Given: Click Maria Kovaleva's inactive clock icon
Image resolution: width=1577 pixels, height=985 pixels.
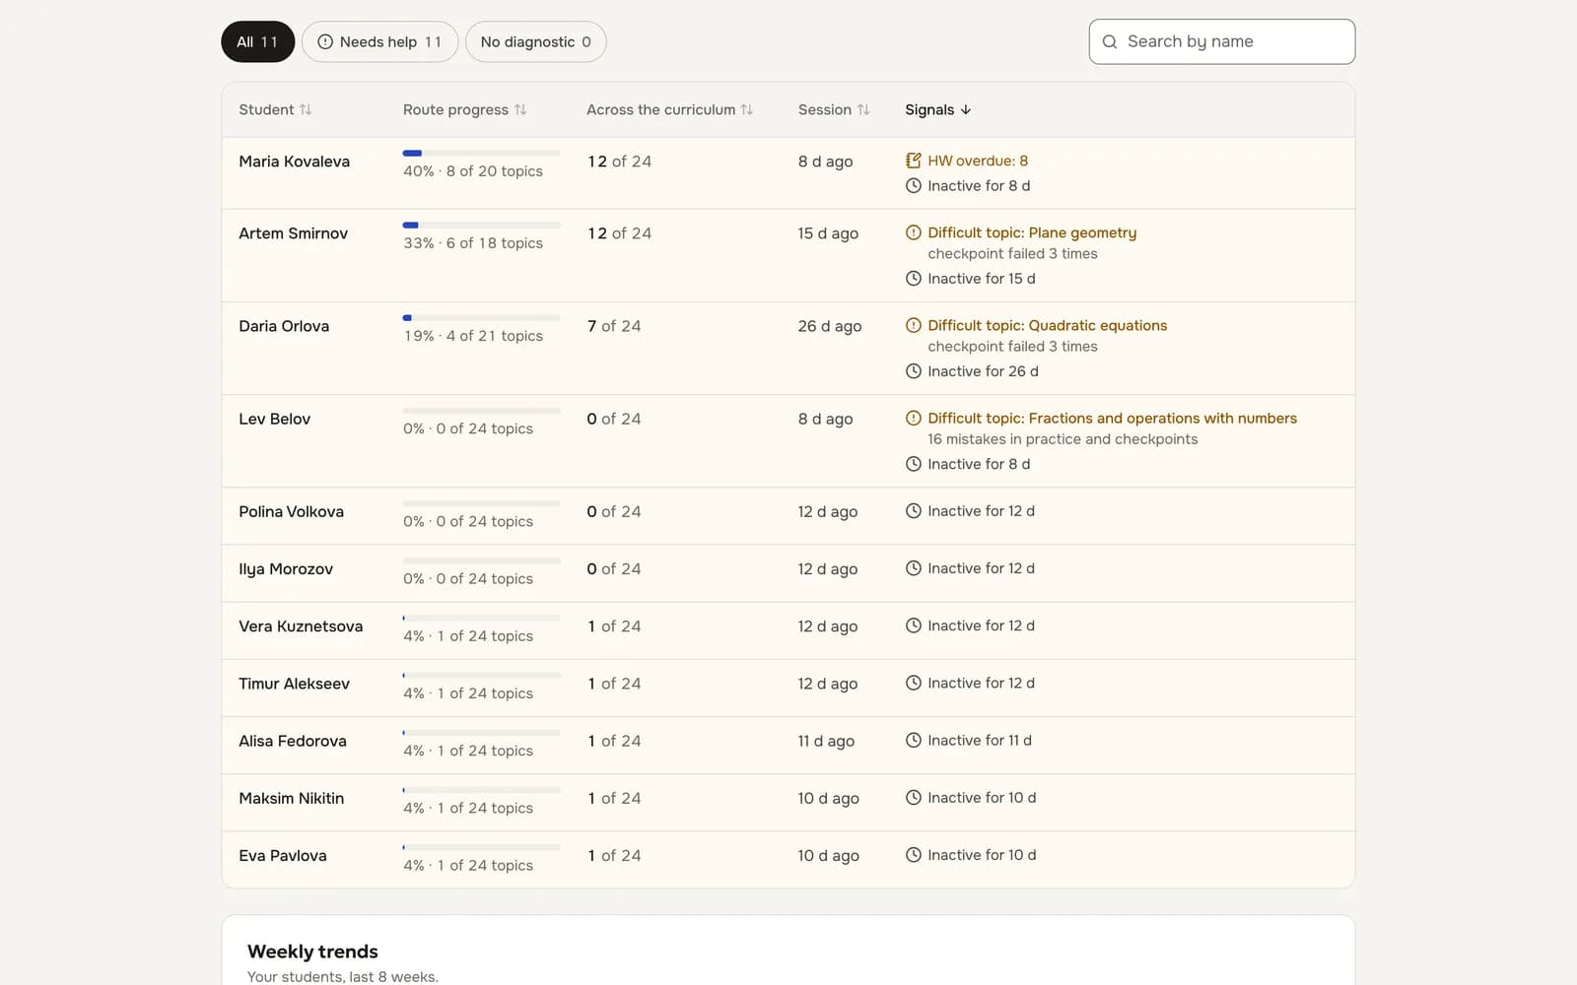Looking at the screenshot, I should 914,185.
